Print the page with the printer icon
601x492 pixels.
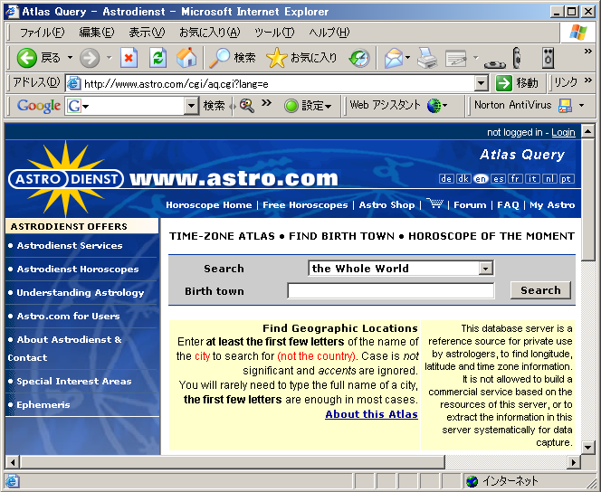[427, 58]
